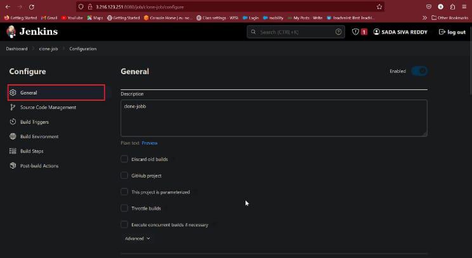Open search help question mark icon
This screenshot has width=472, height=258.
coord(338,32)
